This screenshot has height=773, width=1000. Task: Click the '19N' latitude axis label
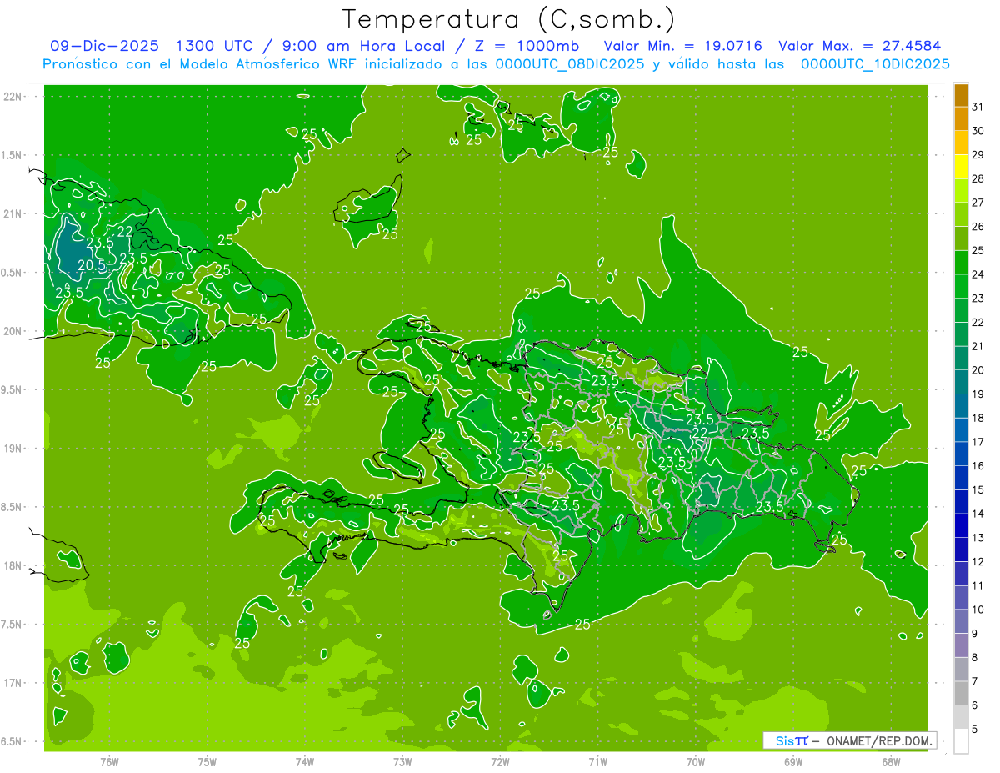click(x=14, y=449)
